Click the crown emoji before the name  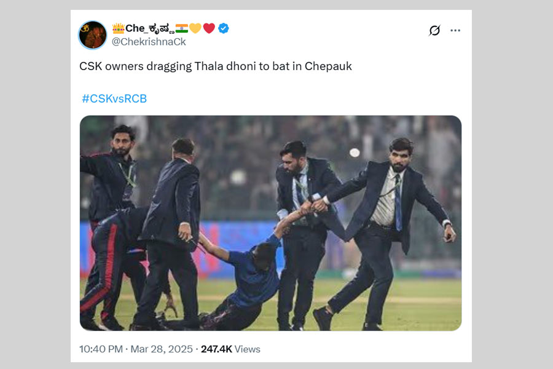pyautogui.click(x=119, y=28)
